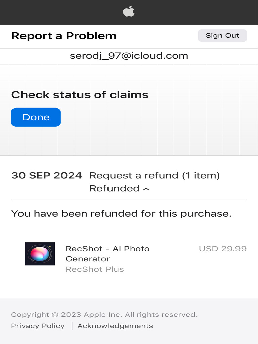Click the Check status of claims heading
This screenshot has width=258, height=344.
click(x=80, y=95)
